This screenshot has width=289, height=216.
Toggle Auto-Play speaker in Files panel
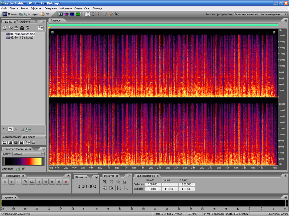(x=5, y=129)
